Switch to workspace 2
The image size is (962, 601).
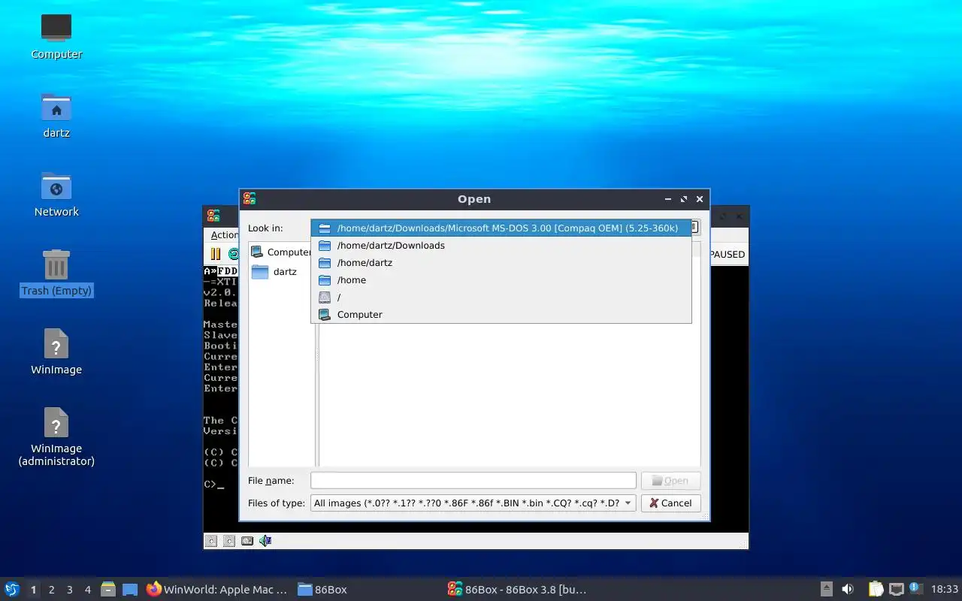[51, 590]
